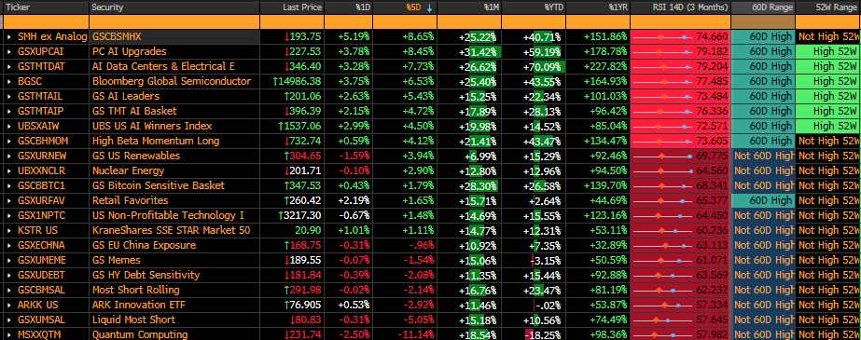Open the GS US Renewables security
Viewport: 861px width, 340px height.
point(135,156)
